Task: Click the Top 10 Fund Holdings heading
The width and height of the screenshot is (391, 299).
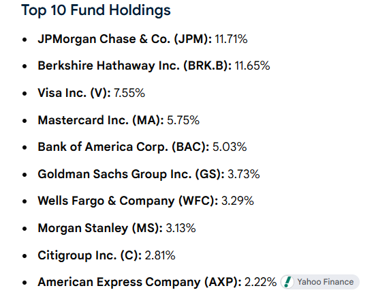Action: click(x=96, y=10)
